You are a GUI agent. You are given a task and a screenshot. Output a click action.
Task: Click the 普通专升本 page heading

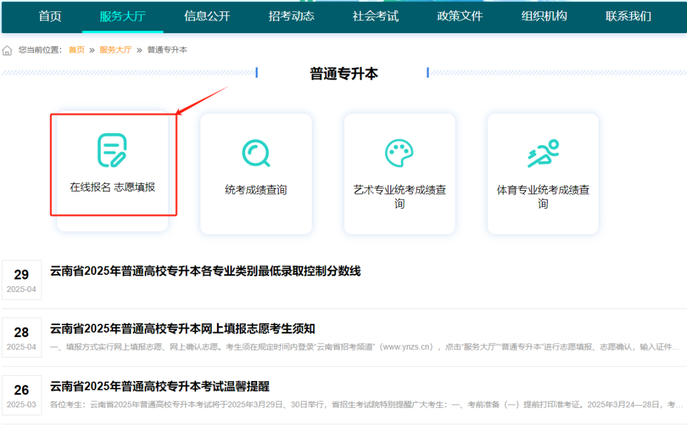point(343,74)
